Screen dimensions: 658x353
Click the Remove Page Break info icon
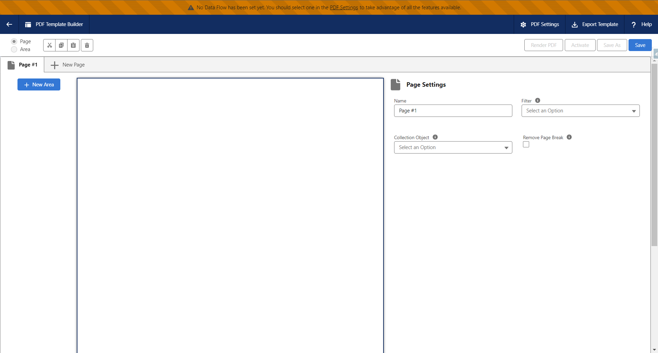coord(569,137)
